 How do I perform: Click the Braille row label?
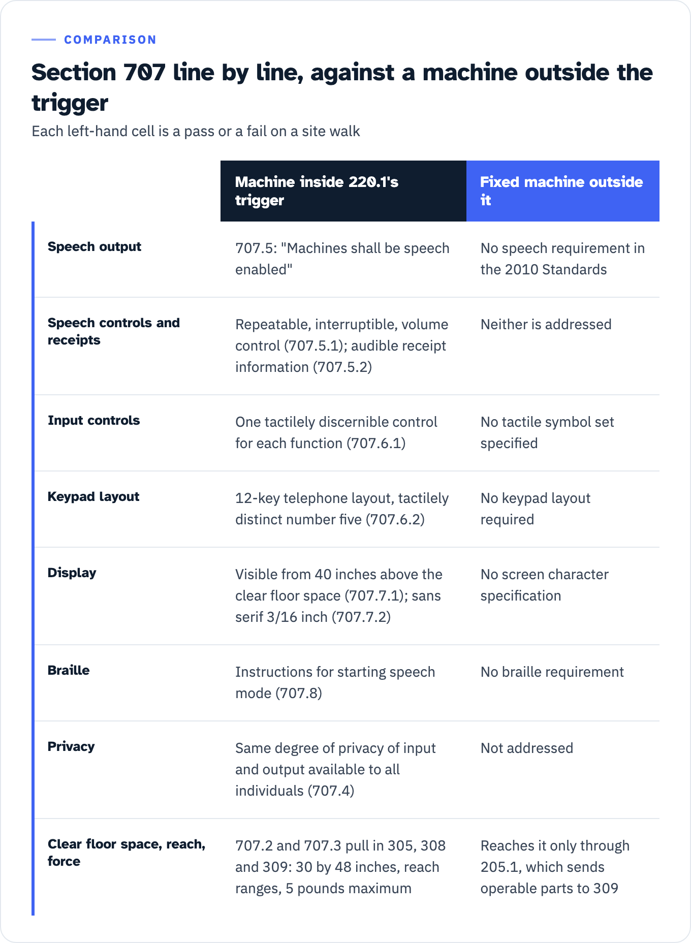pyautogui.click(x=69, y=670)
